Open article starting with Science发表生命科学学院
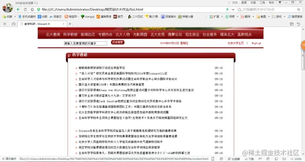Screen dimensions: 305x162 128,131
